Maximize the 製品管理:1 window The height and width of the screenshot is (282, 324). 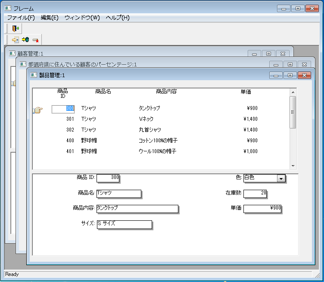290,75
